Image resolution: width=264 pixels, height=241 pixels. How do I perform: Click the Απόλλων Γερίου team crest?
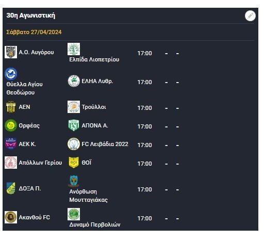[11, 163]
